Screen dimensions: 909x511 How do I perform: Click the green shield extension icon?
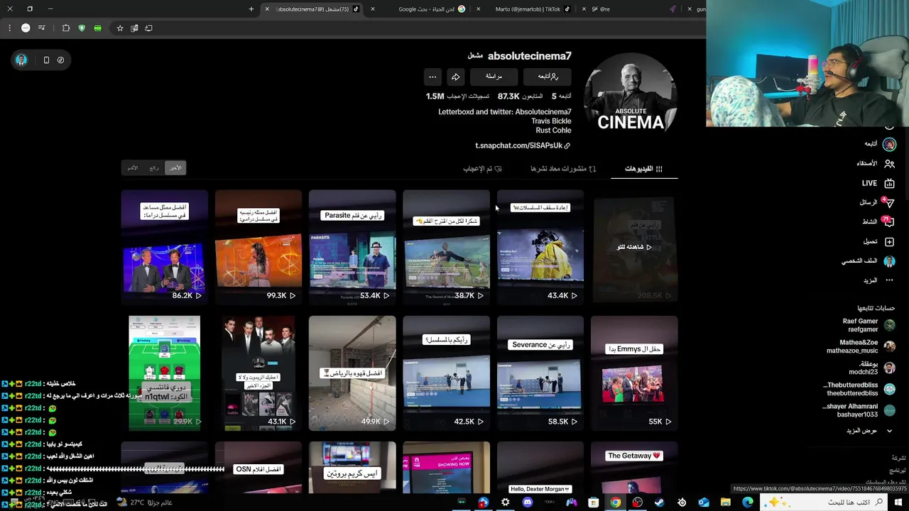point(82,28)
